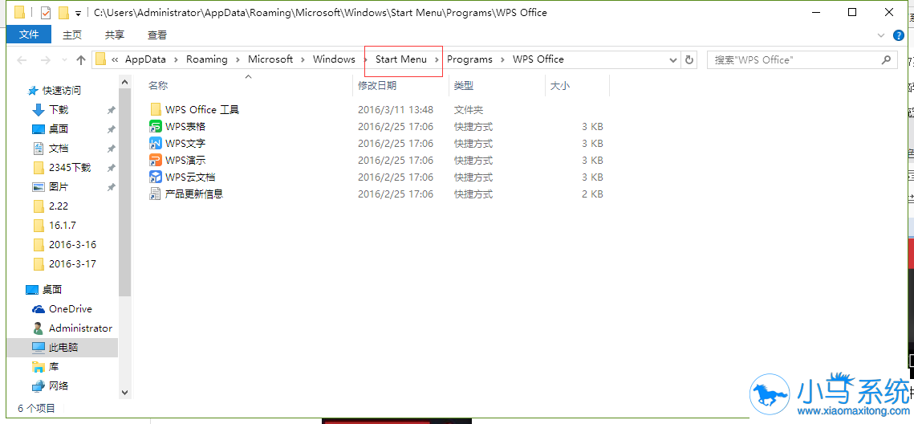The height and width of the screenshot is (424, 914).
Task: Expand chevron after Programs breadcrumb
Action: pos(502,59)
